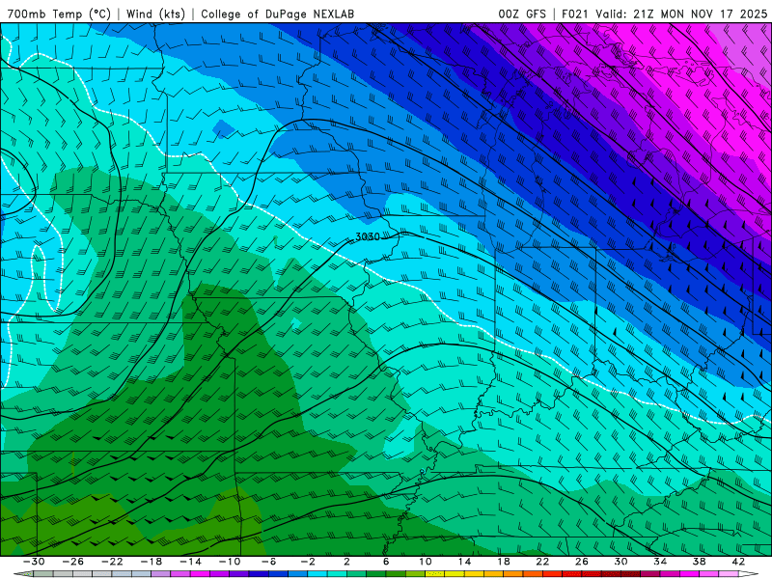Click the '14' colorbar tick label
772x579 pixels.
[464, 562]
